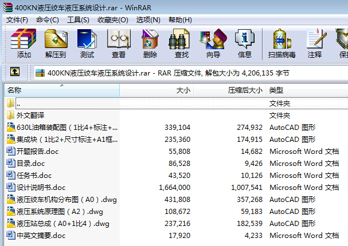Click Word icon of 目录.doc
The height and width of the screenshot is (246, 348).
pos(11,163)
